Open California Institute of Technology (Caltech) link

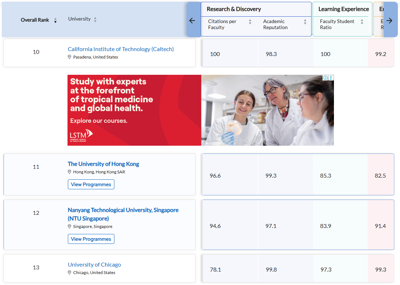click(121, 49)
